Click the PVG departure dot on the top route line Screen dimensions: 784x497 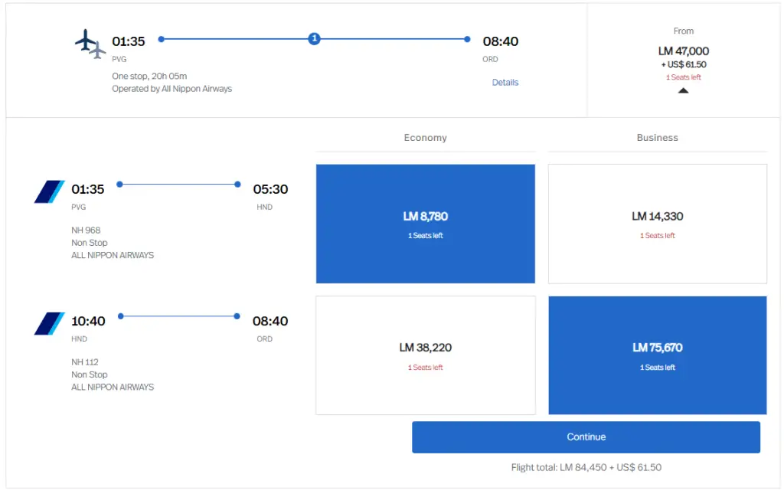tap(162, 39)
